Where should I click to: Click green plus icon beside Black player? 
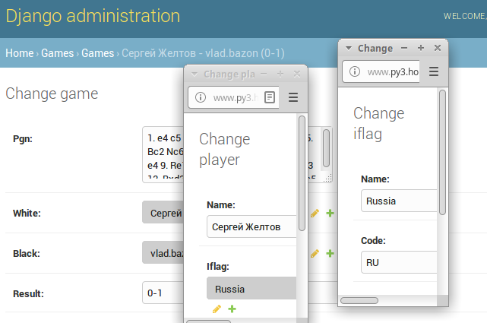tap(330, 253)
